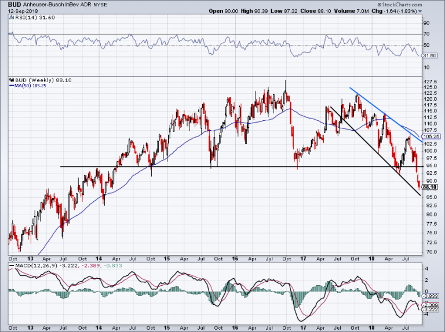
Task: Click the BUD ticker symbol title
Action: tap(14, 5)
